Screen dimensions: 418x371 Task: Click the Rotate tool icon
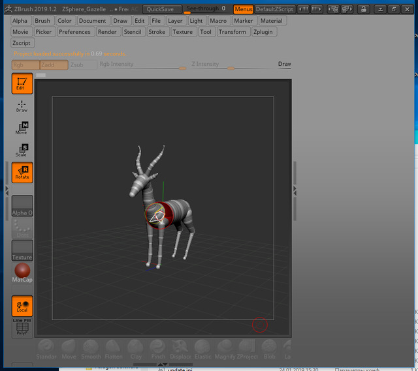pyautogui.click(x=22, y=172)
